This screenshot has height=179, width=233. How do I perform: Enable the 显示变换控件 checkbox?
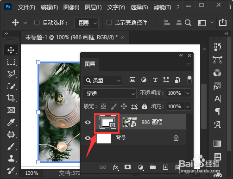tap(109, 23)
